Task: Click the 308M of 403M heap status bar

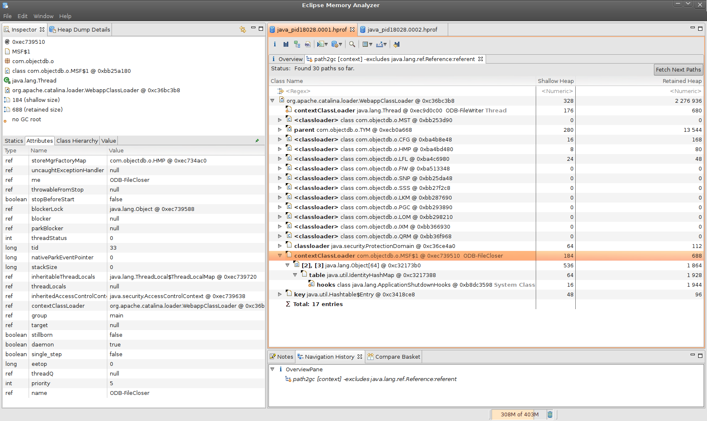Action: click(519, 415)
